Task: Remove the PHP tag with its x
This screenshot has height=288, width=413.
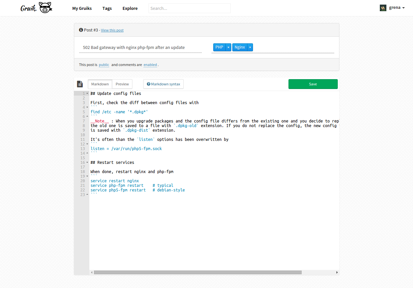Action: (228, 47)
